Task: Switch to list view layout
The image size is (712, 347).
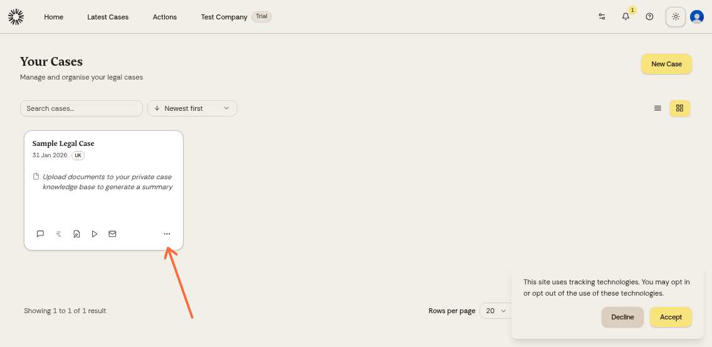Action: click(657, 108)
